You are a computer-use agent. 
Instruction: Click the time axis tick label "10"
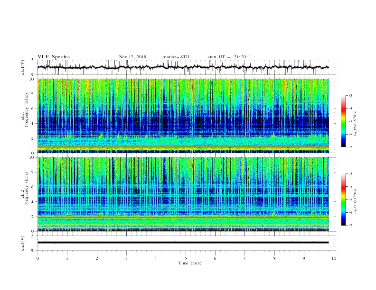coord(334,258)
